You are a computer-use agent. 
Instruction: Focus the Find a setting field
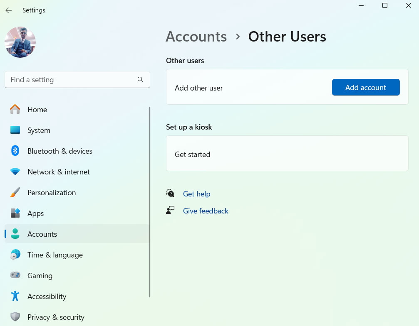[x=77, y=79]
